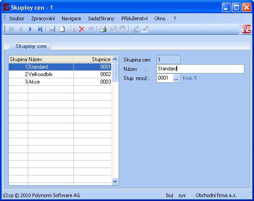Click the Název text field
Screen dimensions: 254x201
pos(200,69)
